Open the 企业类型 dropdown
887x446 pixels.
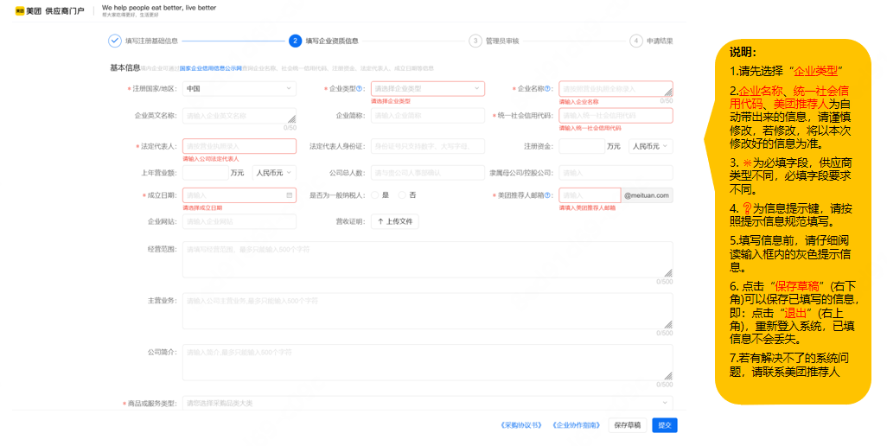point(428,89)
